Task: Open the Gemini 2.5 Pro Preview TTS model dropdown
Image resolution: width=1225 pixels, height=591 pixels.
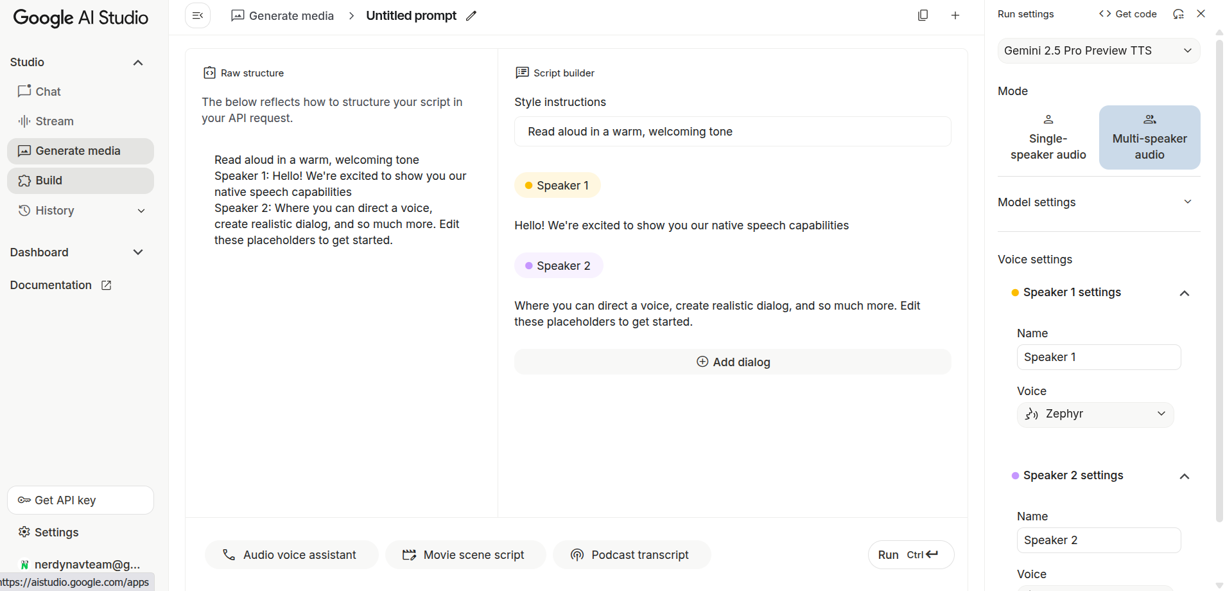Action: click(1099, 51)
